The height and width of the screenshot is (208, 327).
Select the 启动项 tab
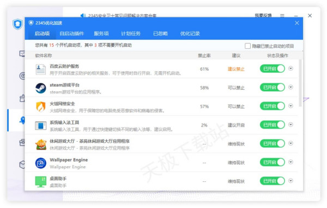[x=42, y=34]
